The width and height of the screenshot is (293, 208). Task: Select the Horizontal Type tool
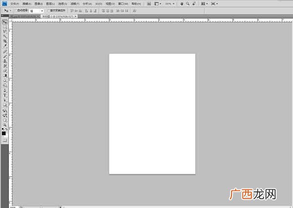(5, 95)
